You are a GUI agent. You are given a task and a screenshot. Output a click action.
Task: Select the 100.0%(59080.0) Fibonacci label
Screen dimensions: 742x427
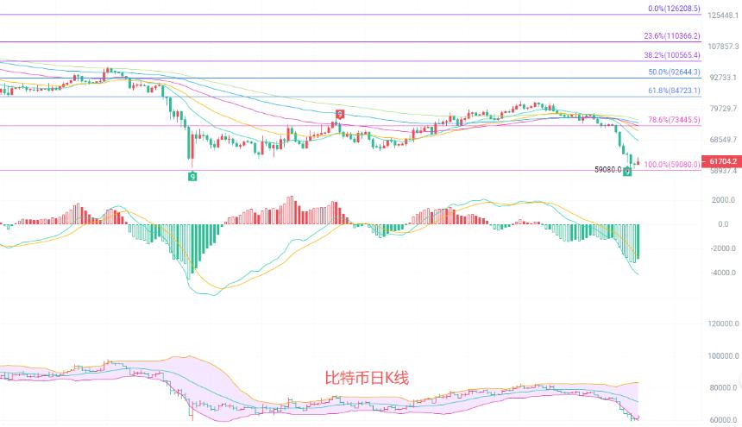click(x=672, y=165)
